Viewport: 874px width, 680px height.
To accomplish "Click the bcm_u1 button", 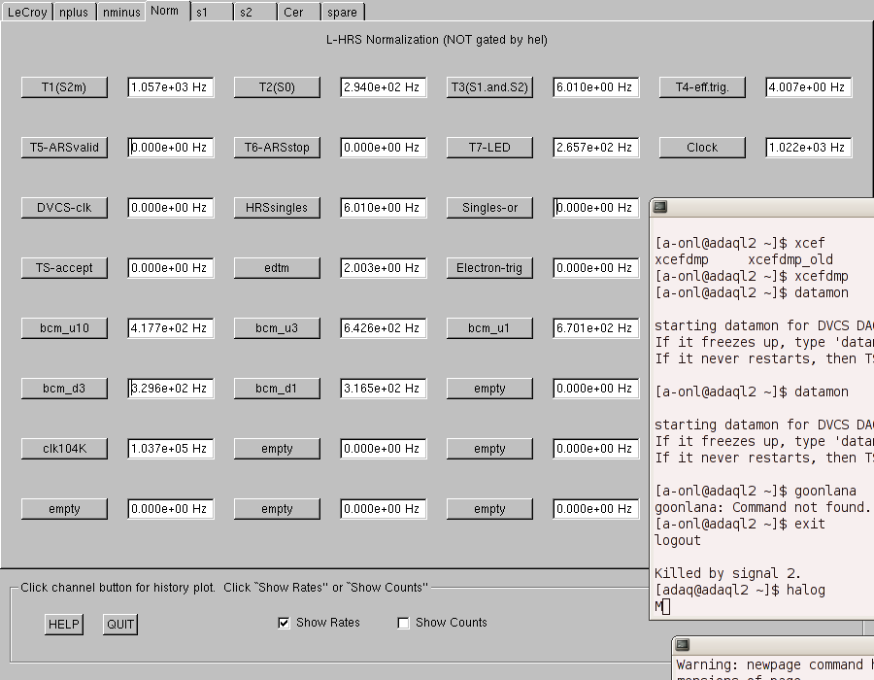I will tap(489, 328).
